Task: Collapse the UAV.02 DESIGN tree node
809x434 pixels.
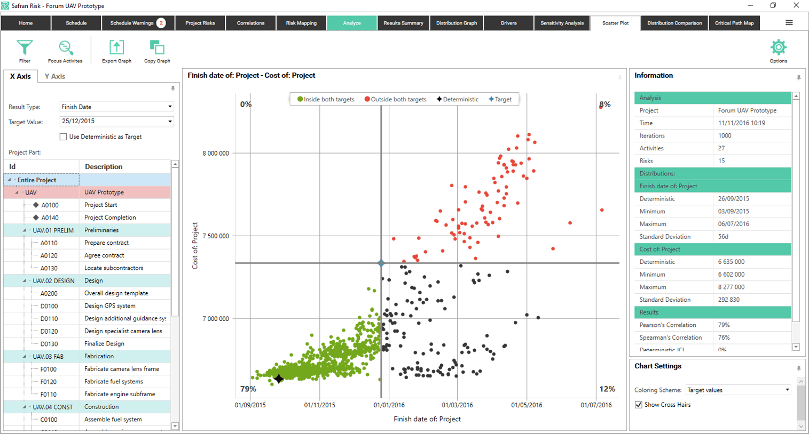Action: [24, 280]
